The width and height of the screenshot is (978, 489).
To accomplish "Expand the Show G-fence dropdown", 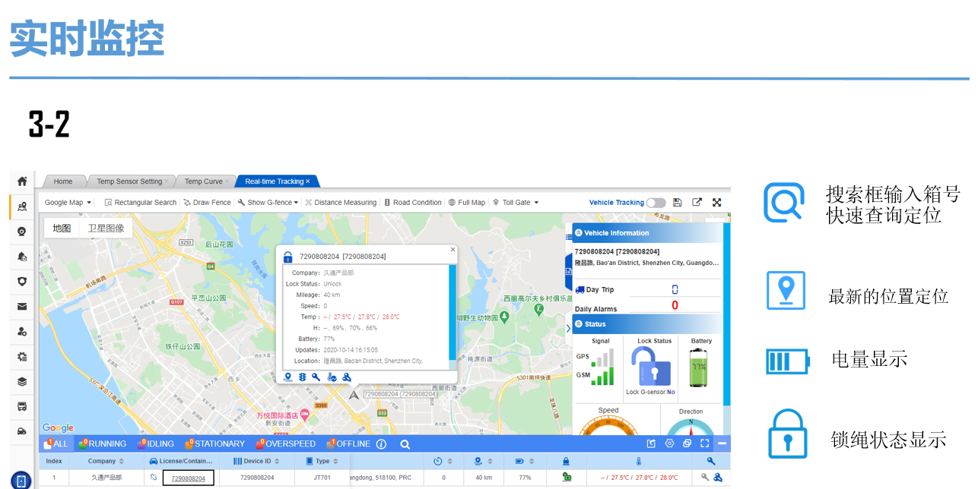I will (267, 203).
